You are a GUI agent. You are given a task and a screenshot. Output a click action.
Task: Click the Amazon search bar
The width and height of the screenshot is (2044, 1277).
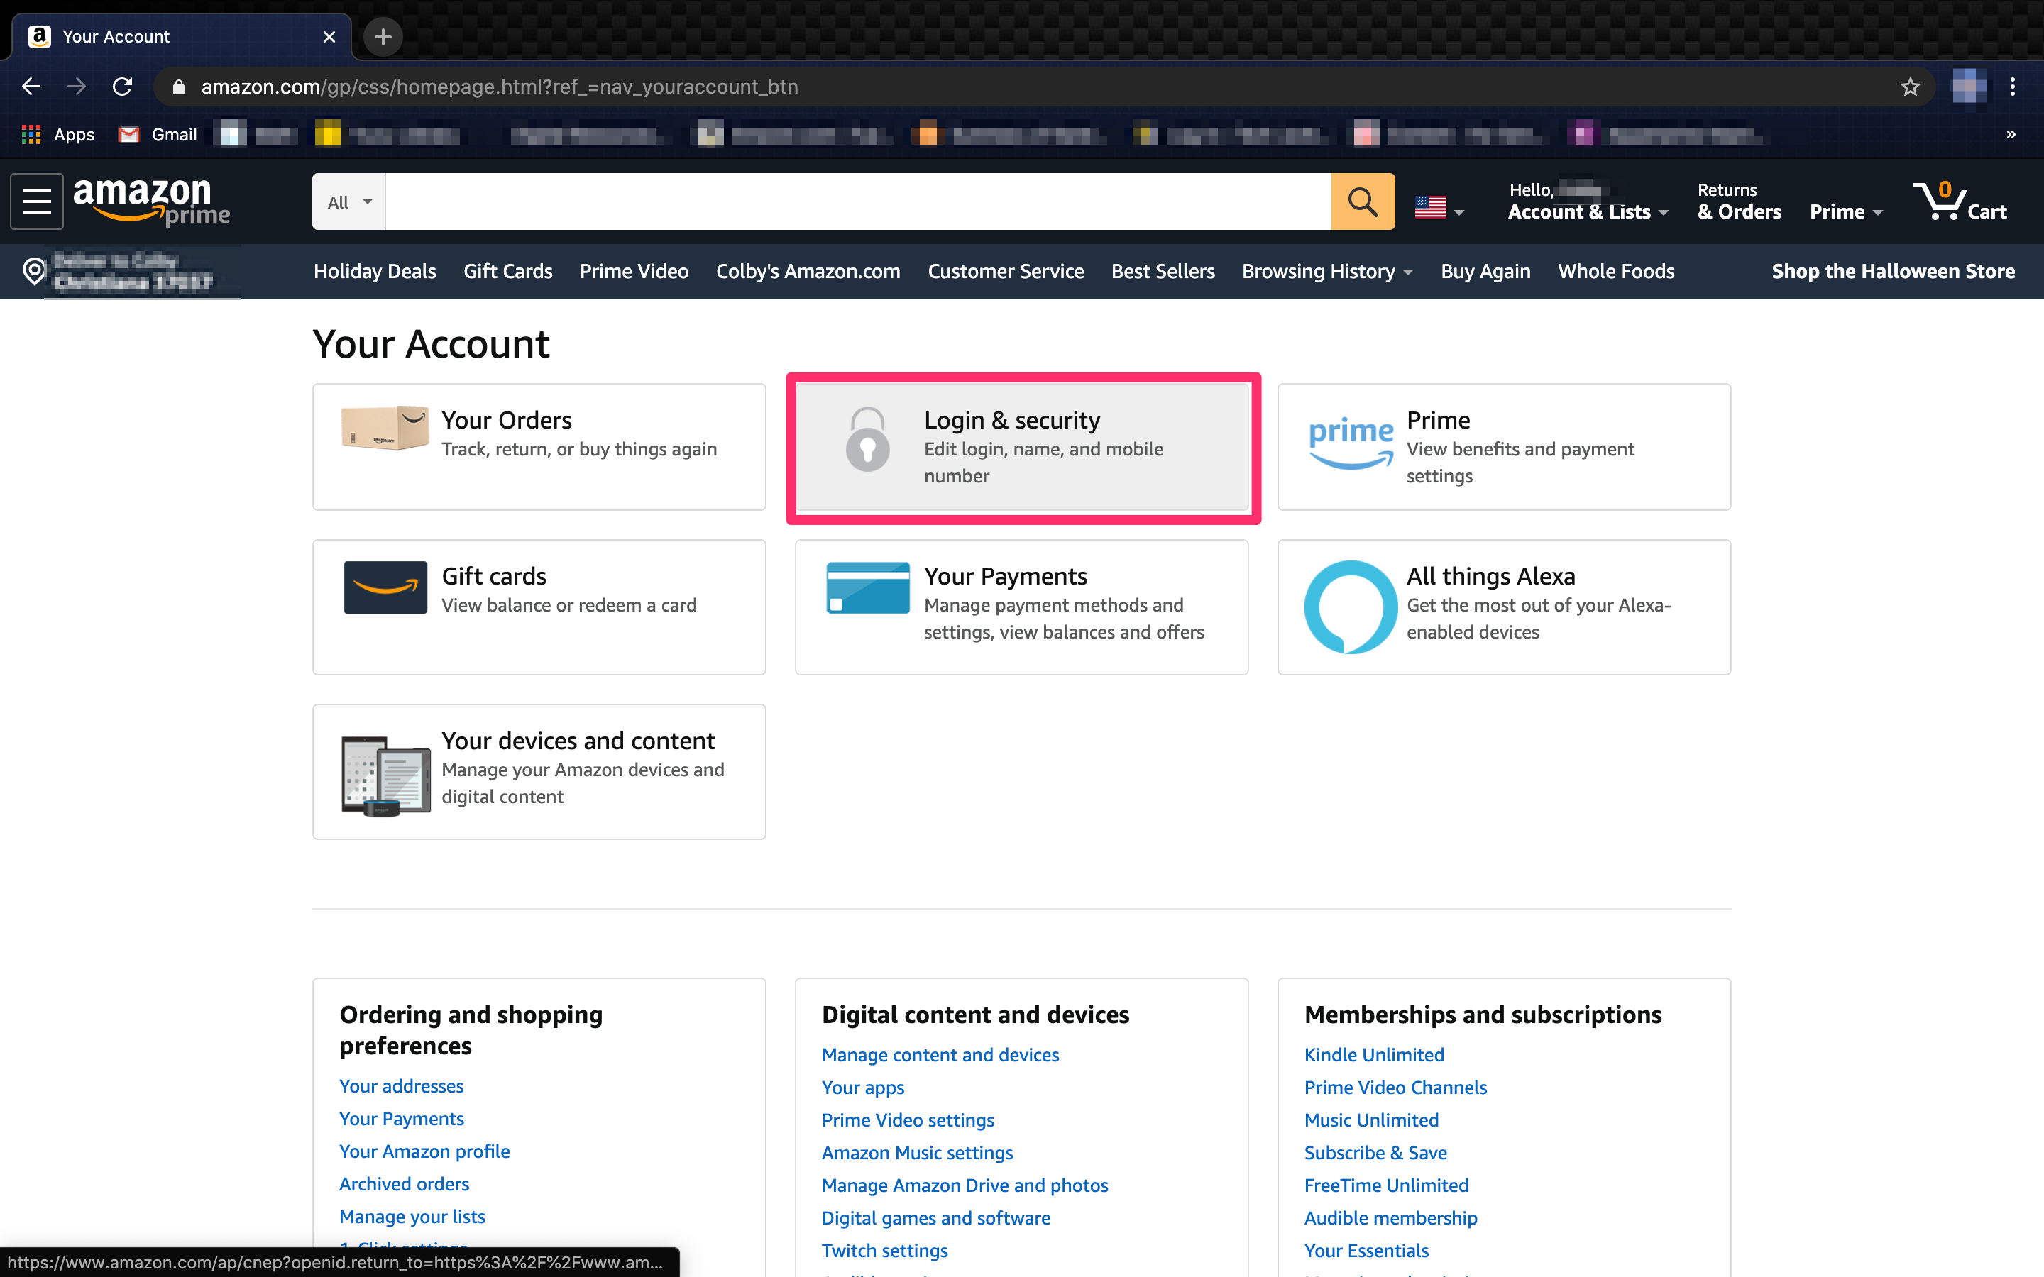pyautogui.click(x=857, y=200)
